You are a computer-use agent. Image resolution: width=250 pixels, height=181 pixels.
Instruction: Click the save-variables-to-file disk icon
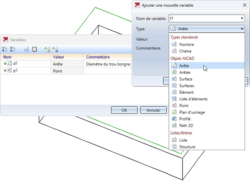[55, 49]
